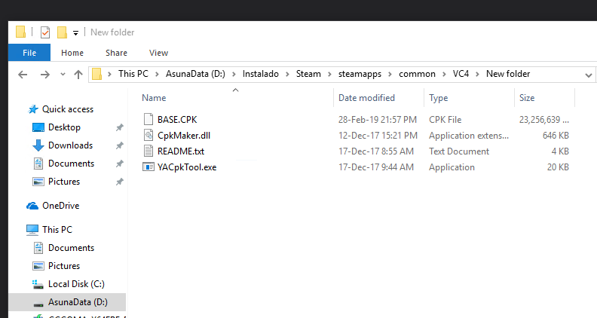The image size is (597, 318).
Task: Click the New folder icon in title bar
Action: pyautogui.click(x=63, y=32)
